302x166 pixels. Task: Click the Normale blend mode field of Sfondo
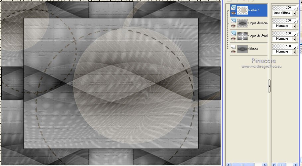point(282,52)
